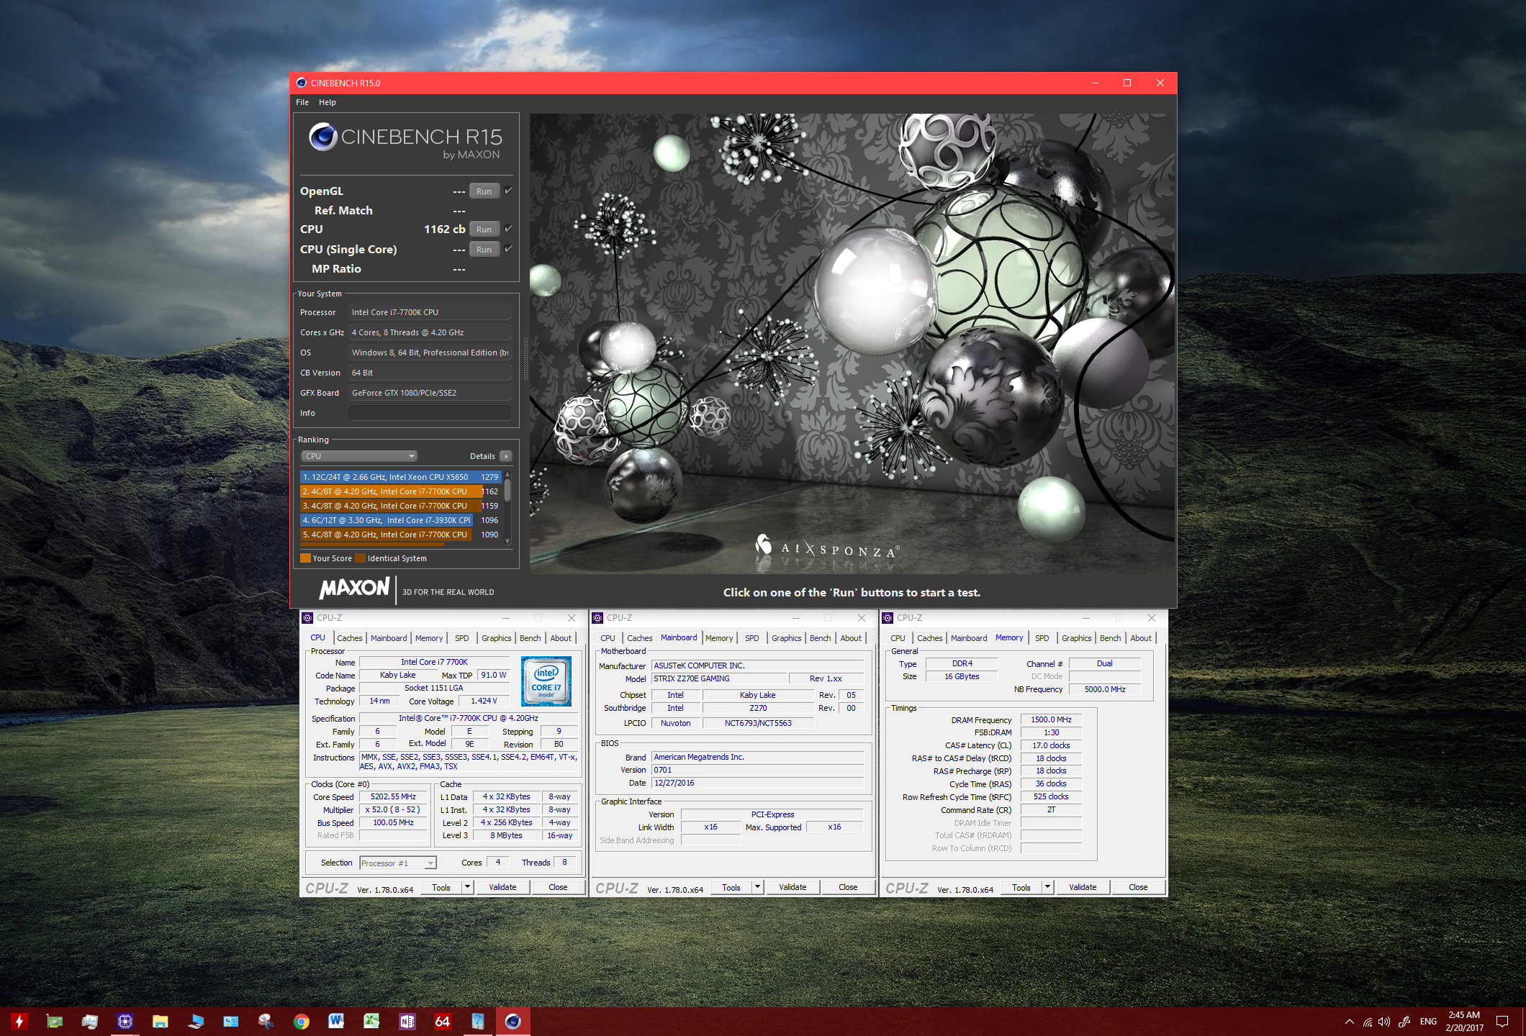Open the graphics card taskbar icon
Viewport: 1526px width, 1036px height.
click(x=55, y=1021)
